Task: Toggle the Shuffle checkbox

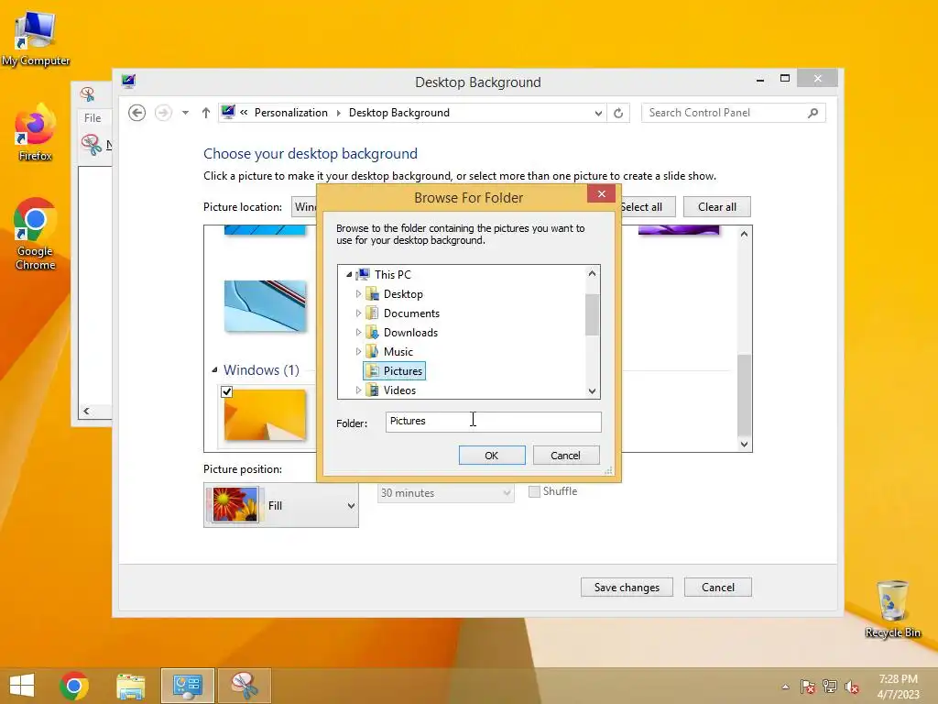Action: tap(534, 491)
